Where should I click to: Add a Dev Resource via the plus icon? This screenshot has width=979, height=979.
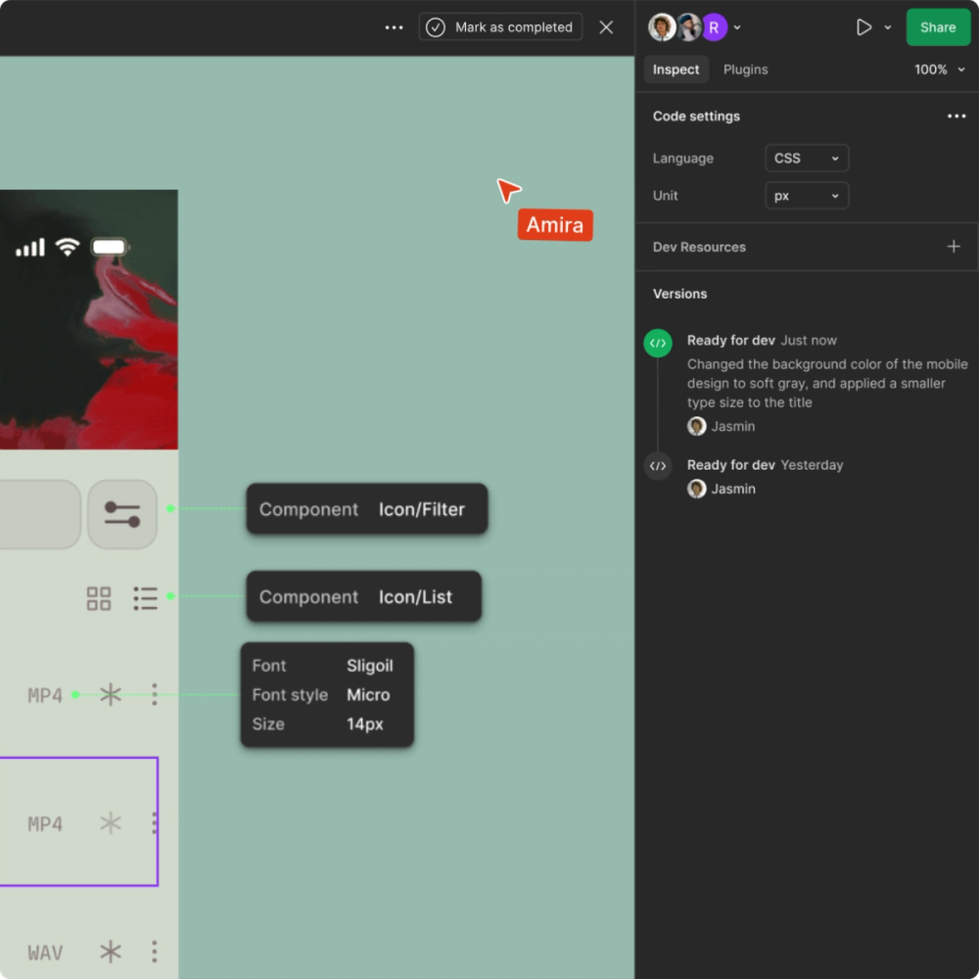point(954,247)
